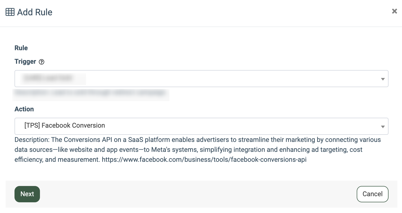Open the Action dropdown arrow
The image size is (402, 213).
(382, 127)
